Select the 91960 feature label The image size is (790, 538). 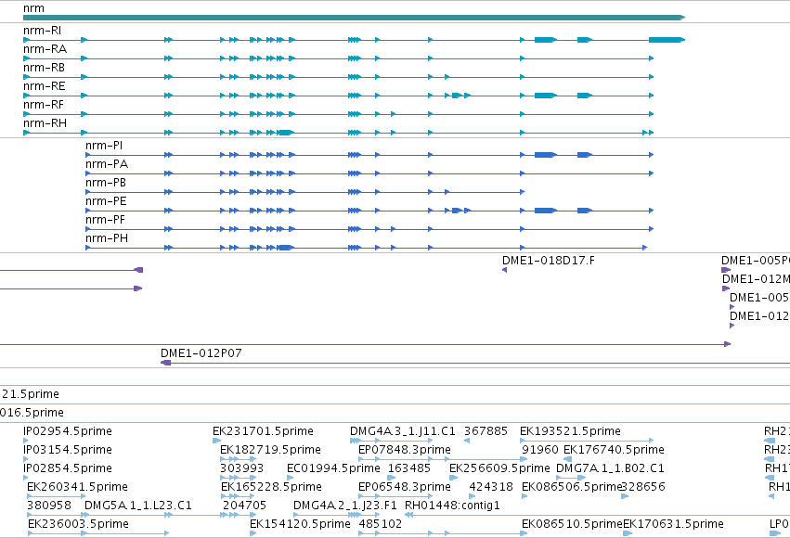pyautogui.click(x=540, y=451)
